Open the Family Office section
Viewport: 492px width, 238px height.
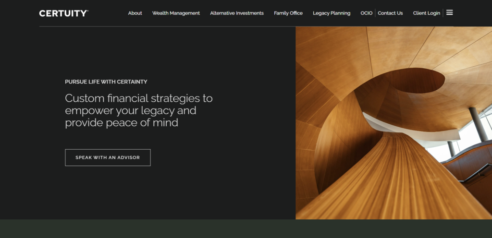[x=288, y=13]
